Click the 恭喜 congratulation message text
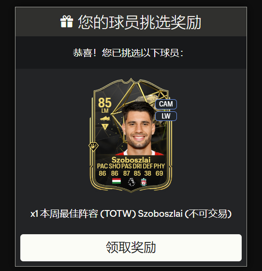The width and height of the screenshot is (262, 271). coord(128,53)
